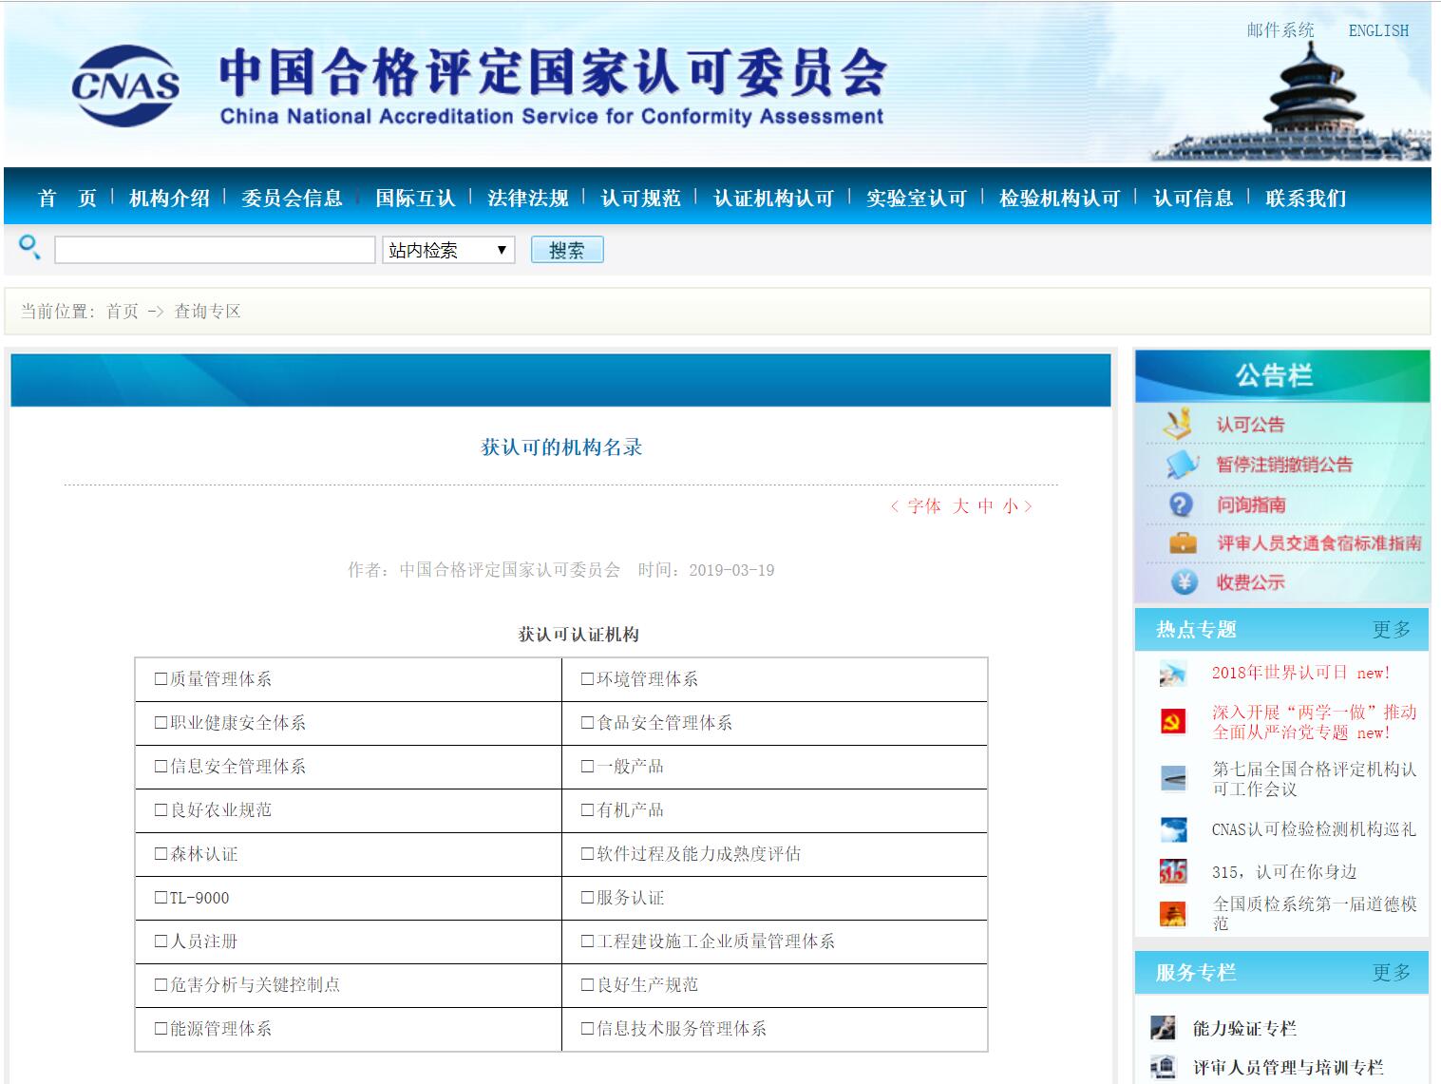Screen dimensions: 1441x1084
Task: Click the 315 icon
Action: (1173, 871)
